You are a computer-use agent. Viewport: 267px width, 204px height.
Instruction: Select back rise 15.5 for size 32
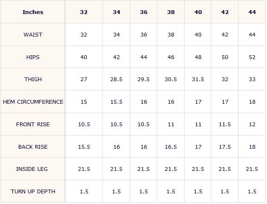click(x=84, y=147)
